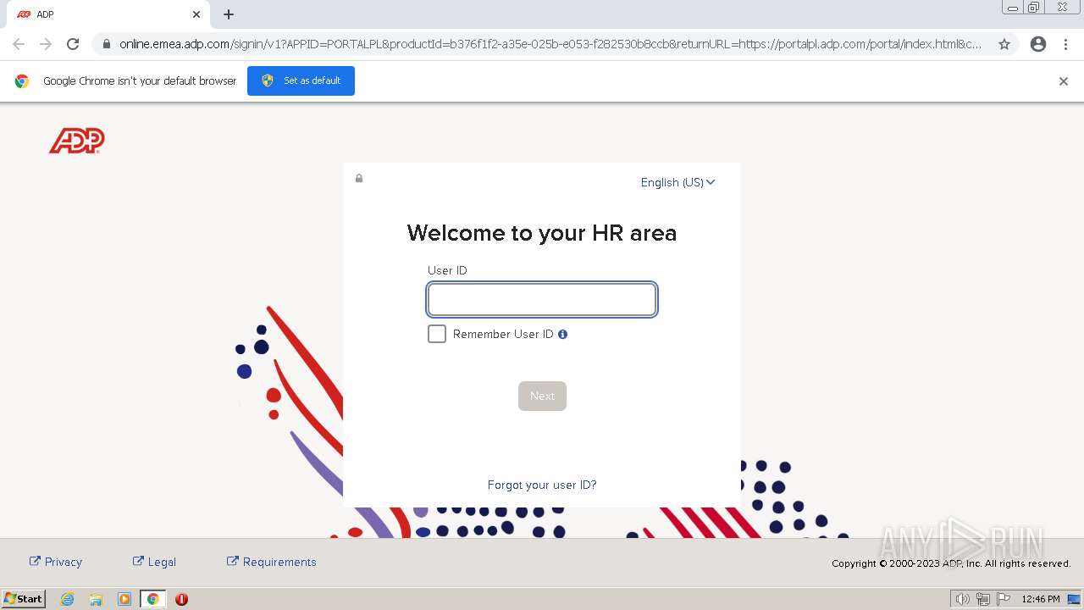Open the Windows Start menu
1084x610 pixels.
tap(24, 599)
